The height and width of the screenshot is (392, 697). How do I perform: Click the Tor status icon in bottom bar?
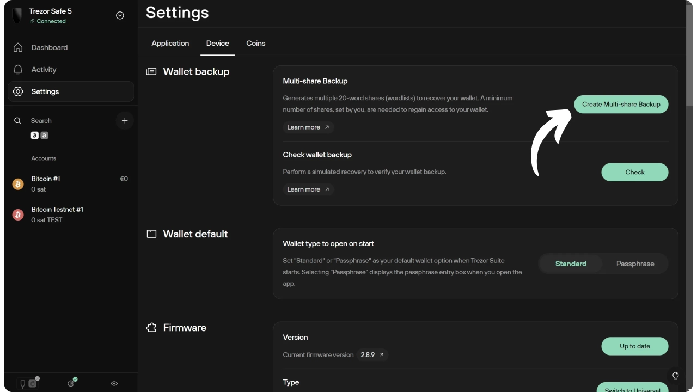coord(71,383)
